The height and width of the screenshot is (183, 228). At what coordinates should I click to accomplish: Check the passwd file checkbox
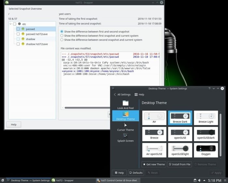pyautogui.click(x=18, y=29)
